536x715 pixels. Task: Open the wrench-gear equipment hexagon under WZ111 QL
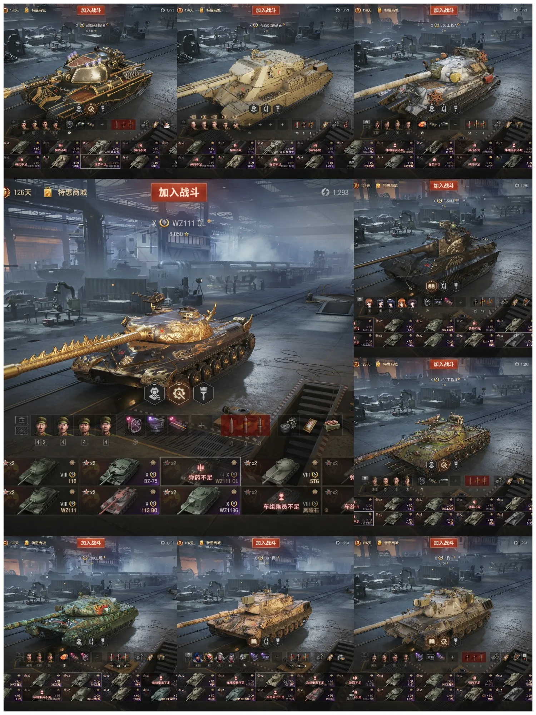click(x=179, y=394)
